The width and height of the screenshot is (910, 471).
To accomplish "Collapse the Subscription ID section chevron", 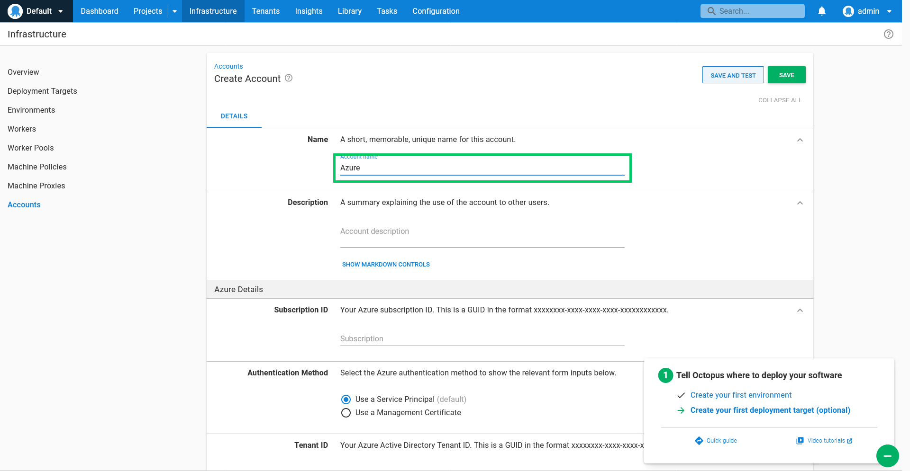I will tap(800, 311).
